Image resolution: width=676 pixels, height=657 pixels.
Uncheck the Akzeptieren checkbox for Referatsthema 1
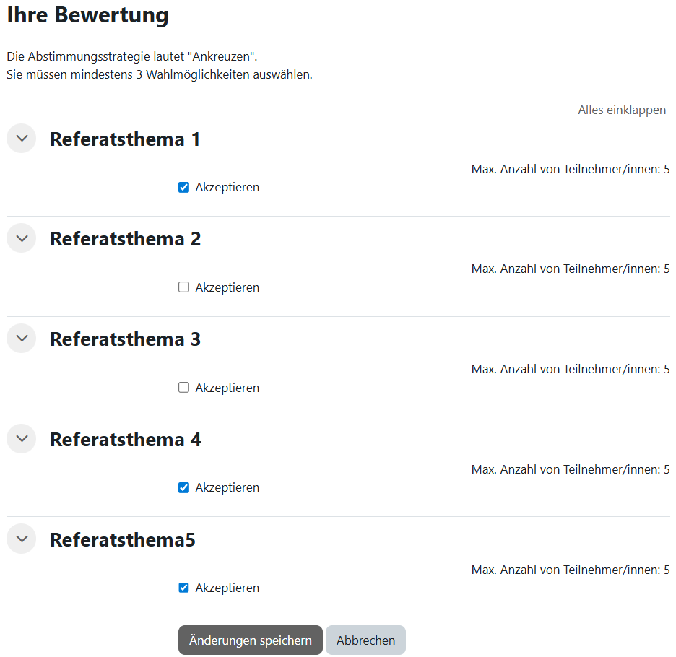pos(183,188)
